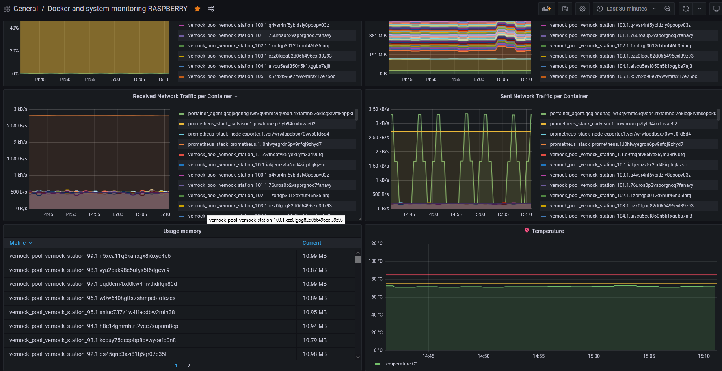The image size is (722, 371).
Task: Sort table by Metric column
Action: coord(20,243)
